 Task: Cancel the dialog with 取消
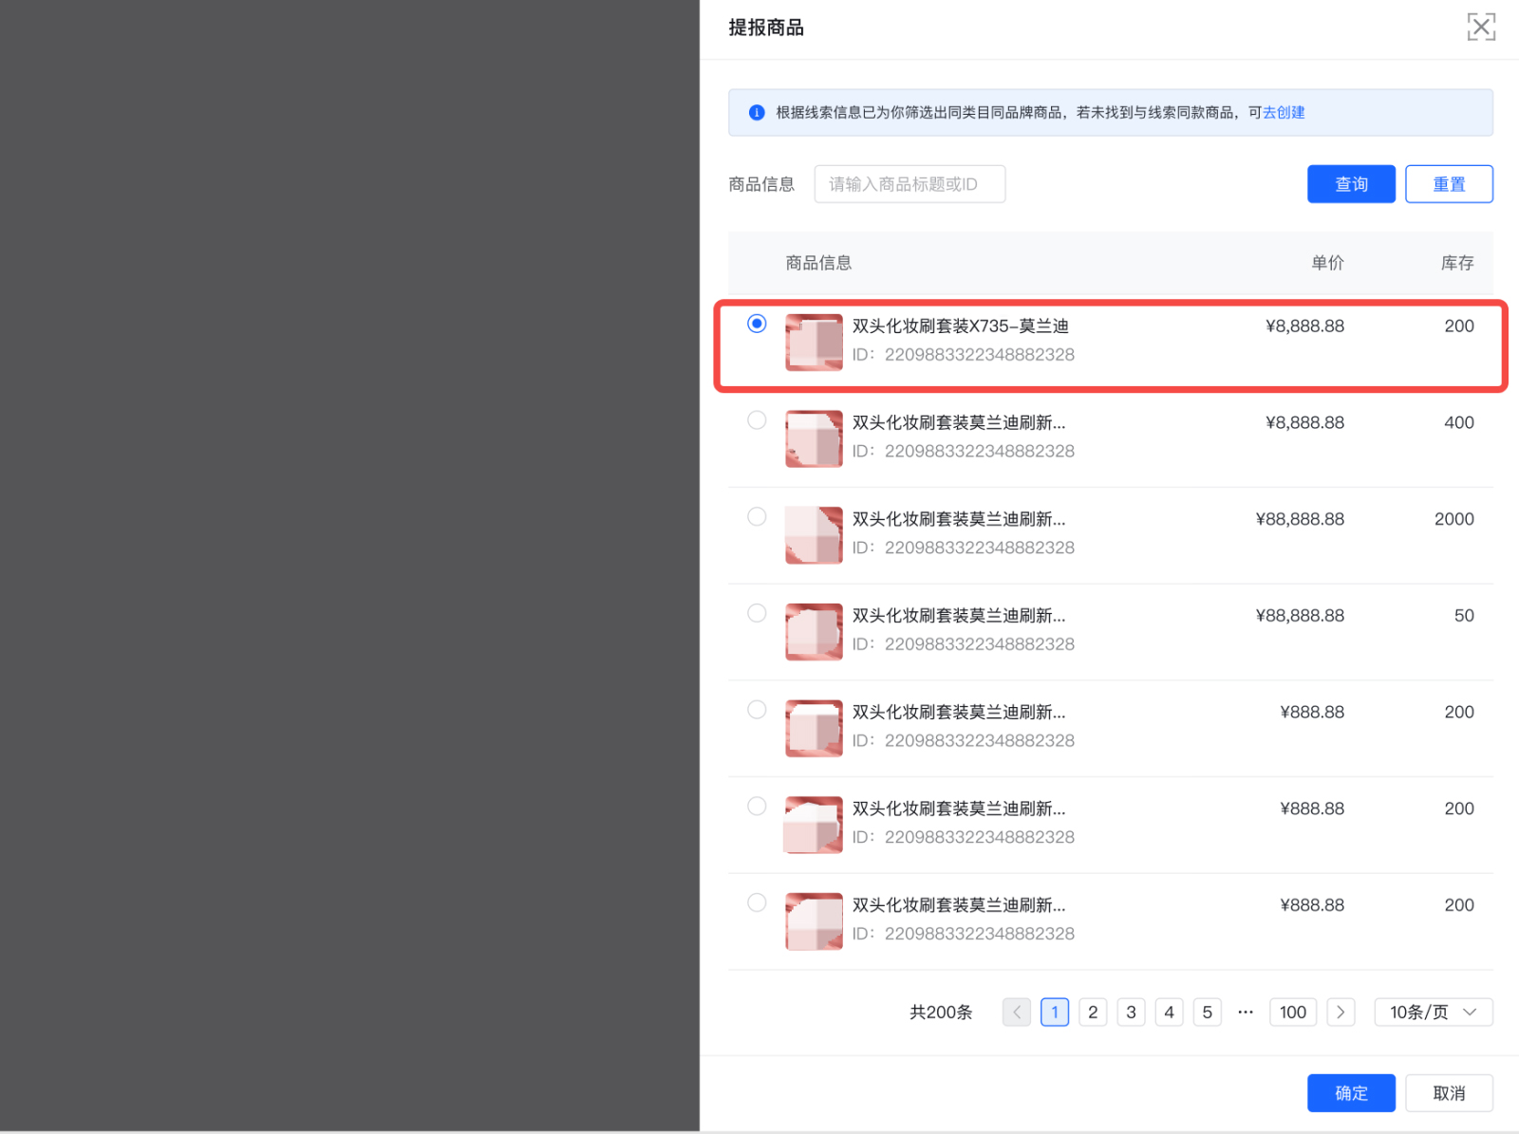(x=1449, y=1092)
